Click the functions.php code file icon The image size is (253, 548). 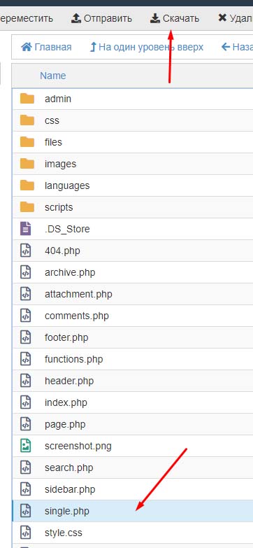click(25, 359)
